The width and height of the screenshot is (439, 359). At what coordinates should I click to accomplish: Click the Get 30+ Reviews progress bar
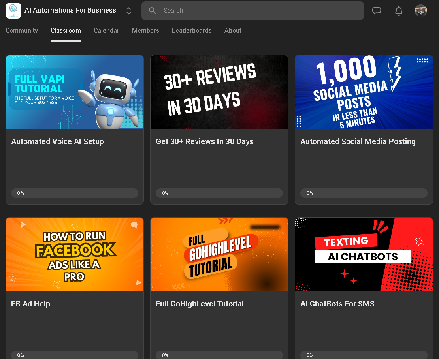pos(219,193)
